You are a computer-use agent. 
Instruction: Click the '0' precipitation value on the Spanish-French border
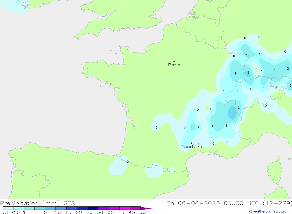coord(128,162)
